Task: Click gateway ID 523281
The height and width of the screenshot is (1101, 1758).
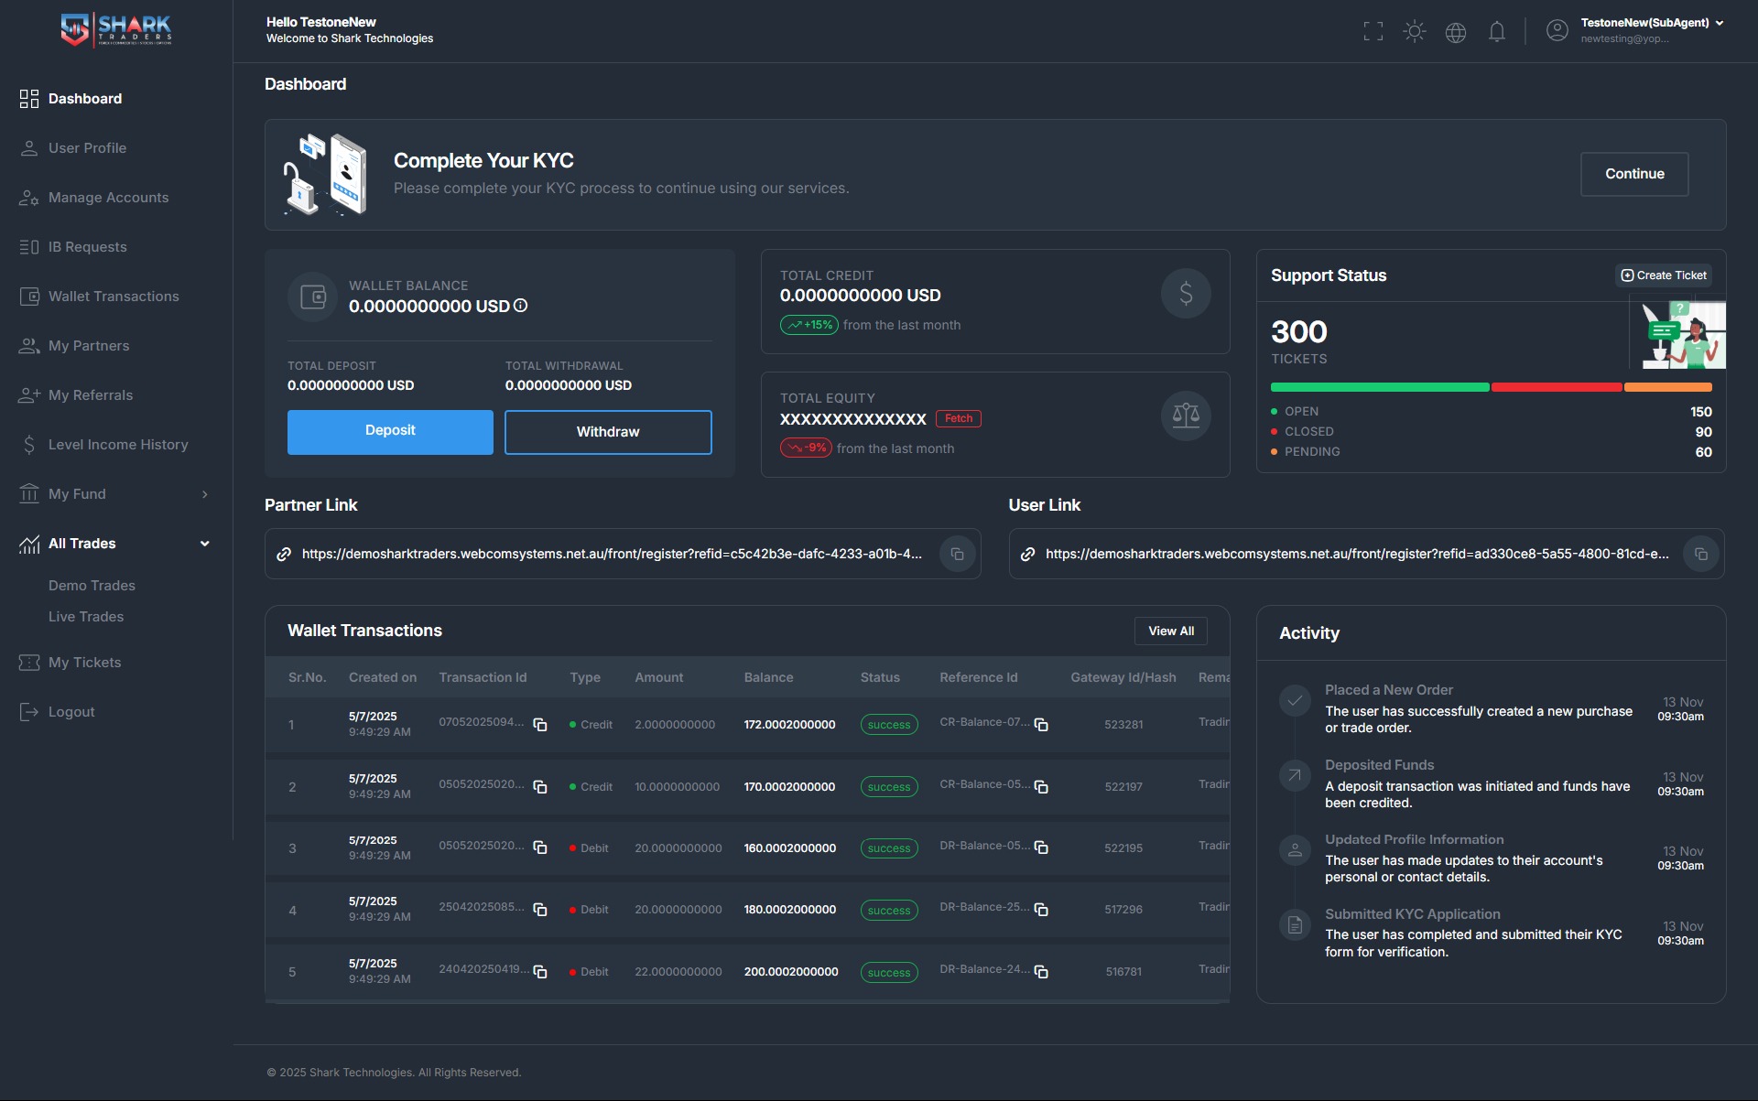Action: (x=1123, y=725)
